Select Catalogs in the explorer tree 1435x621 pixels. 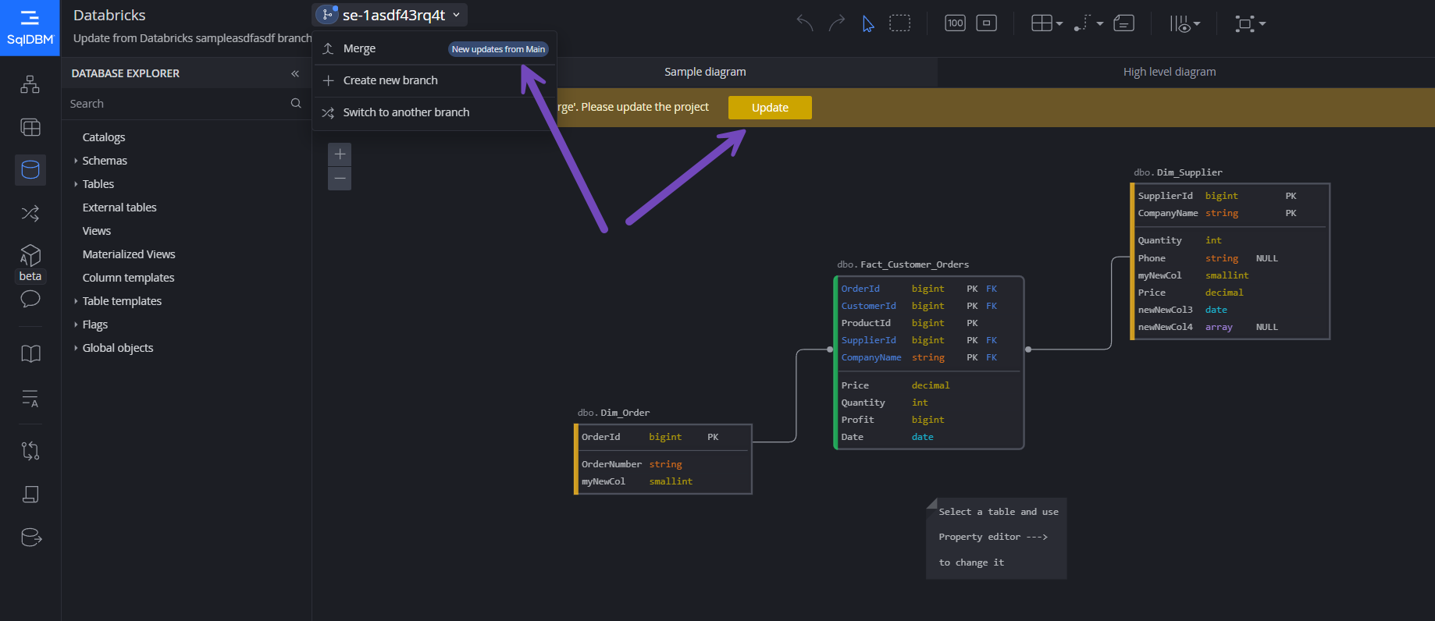coord(104,137)
